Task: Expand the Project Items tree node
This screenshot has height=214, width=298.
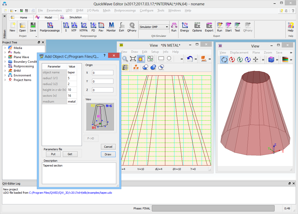Action: (5, 80)
